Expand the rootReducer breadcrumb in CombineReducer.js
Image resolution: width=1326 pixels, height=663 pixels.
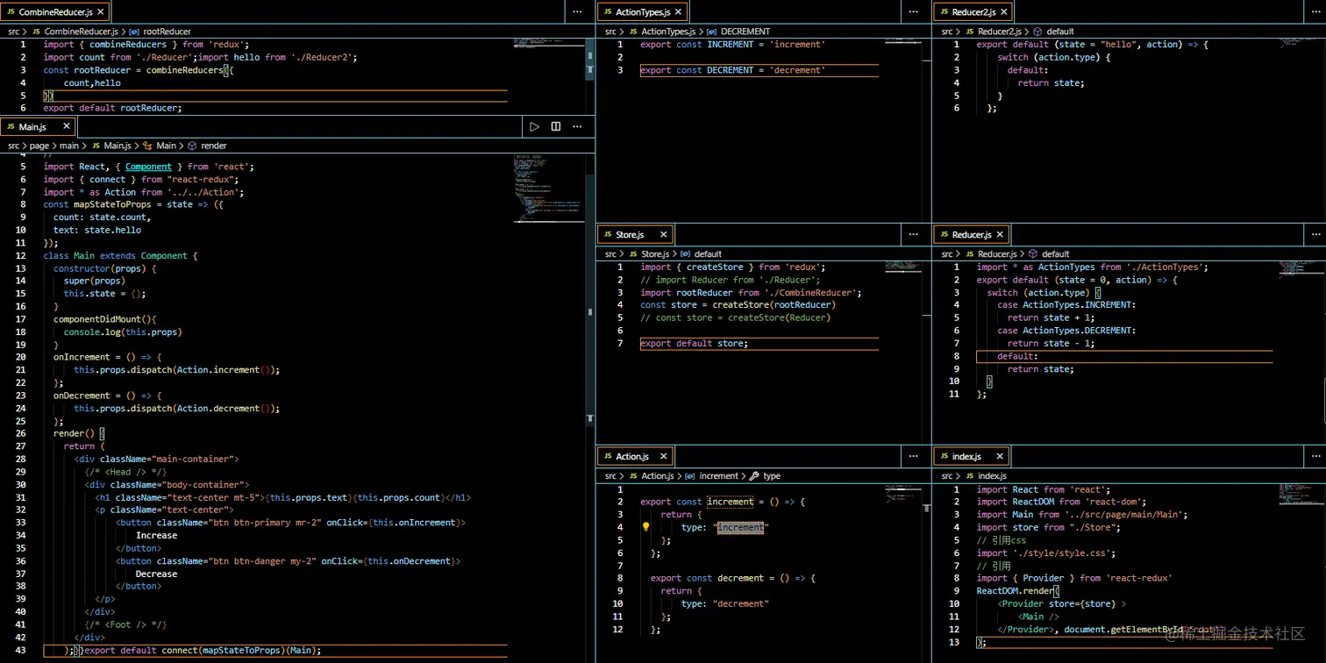(167, 32)
